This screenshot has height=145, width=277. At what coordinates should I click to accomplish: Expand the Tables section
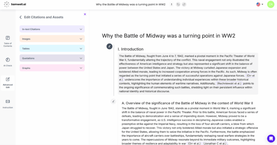[52, 48]
